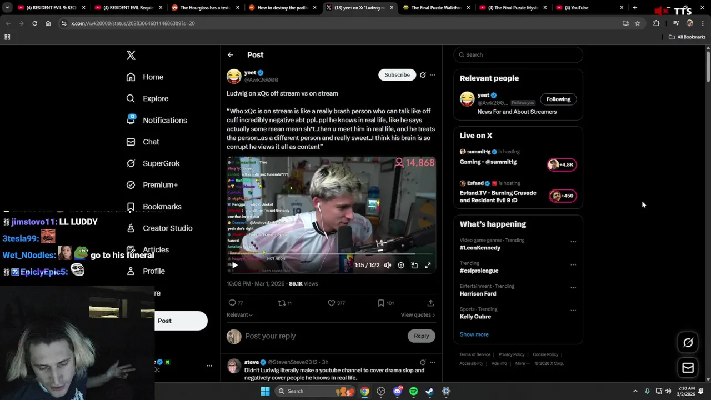Click the reply icon with 77
This screenshot has height=400, width=711.
tap(236, 303)
